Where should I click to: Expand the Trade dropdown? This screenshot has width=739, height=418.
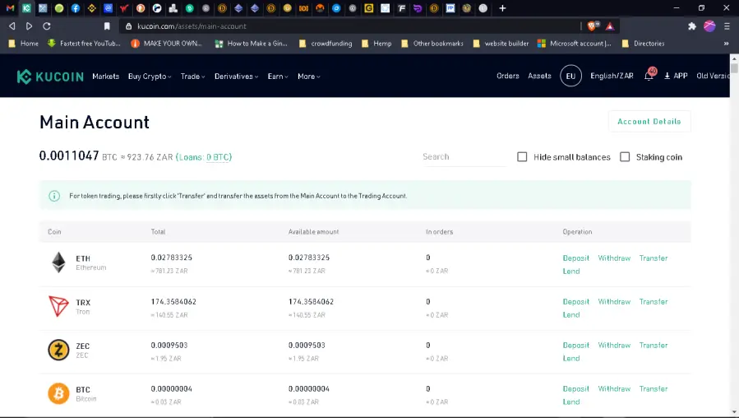click(x=192, y=77)
